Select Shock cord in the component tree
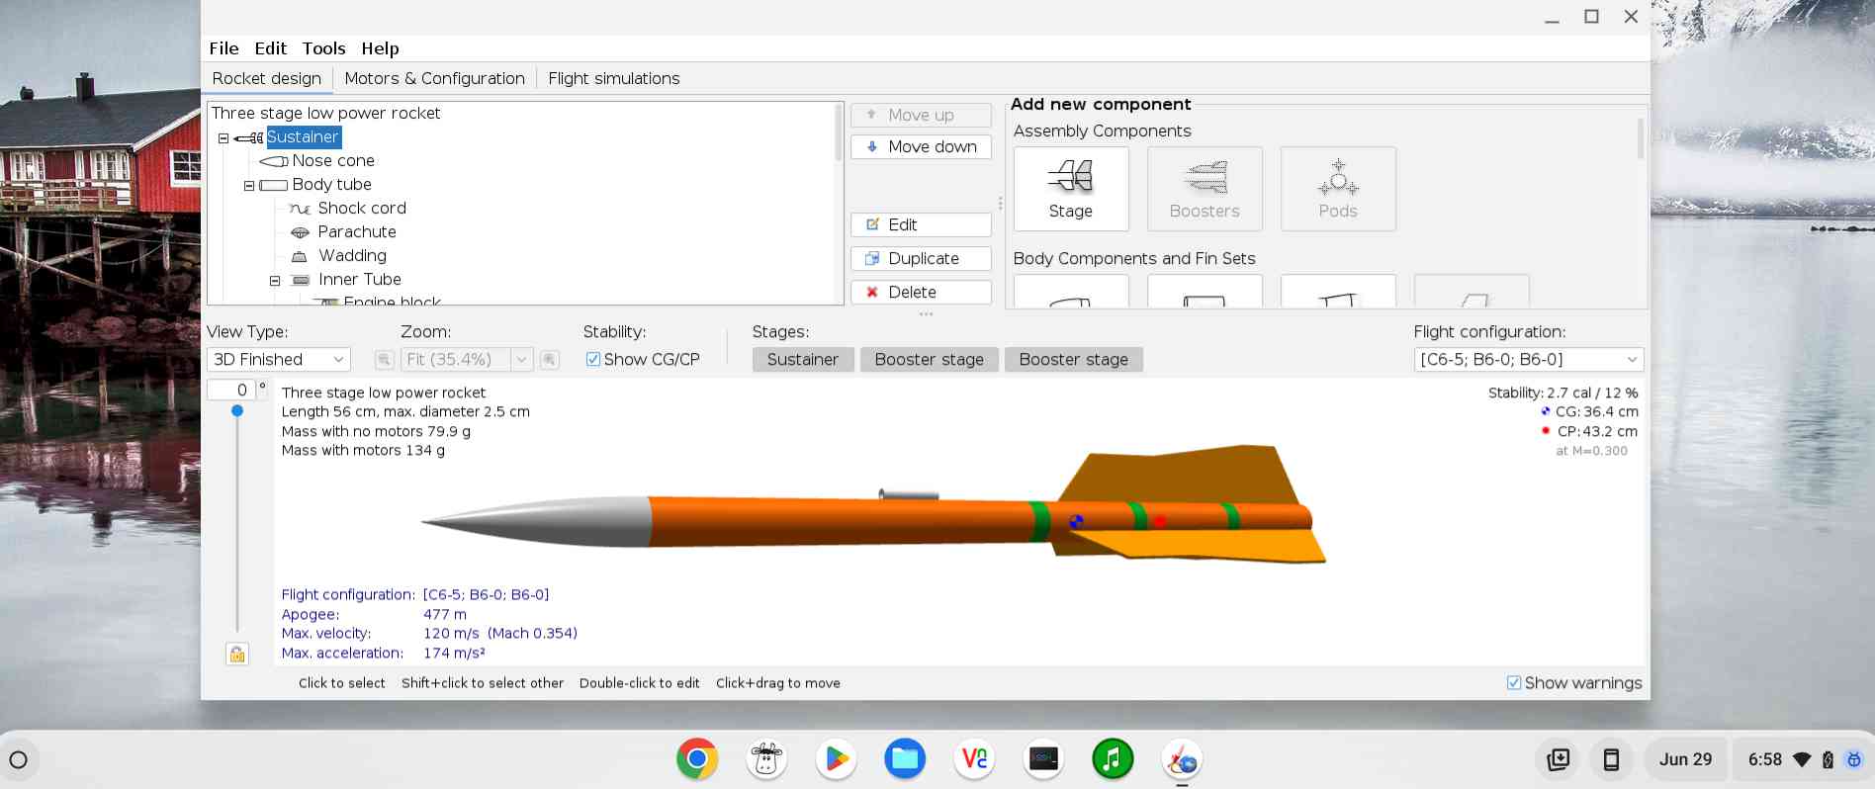Screen dimensions: 1875x789 [362, 209]
